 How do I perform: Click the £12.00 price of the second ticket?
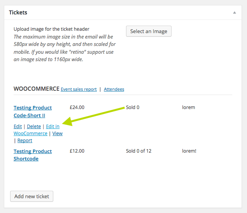[x=77, y=151]
